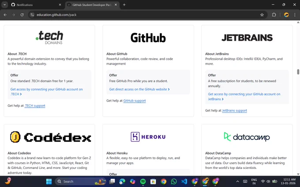Open the battery status tray icon
This screenshot has width=300, height=187.
coord(274,181)
